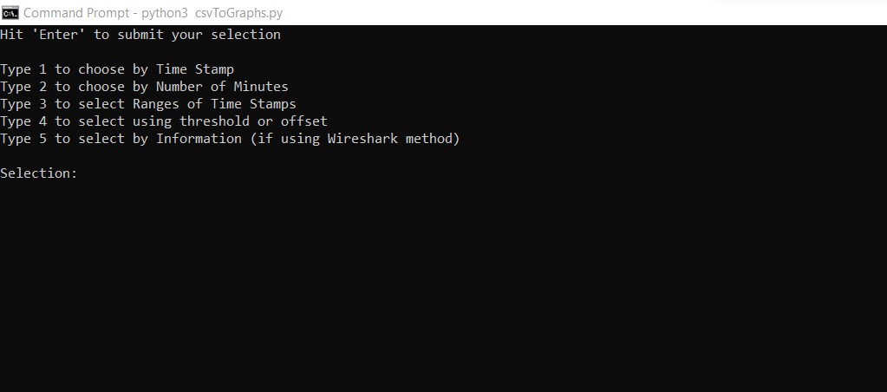Click the word 'threshold' in option 4
Viewport: 887px width, 392px height.
(214, 121)
